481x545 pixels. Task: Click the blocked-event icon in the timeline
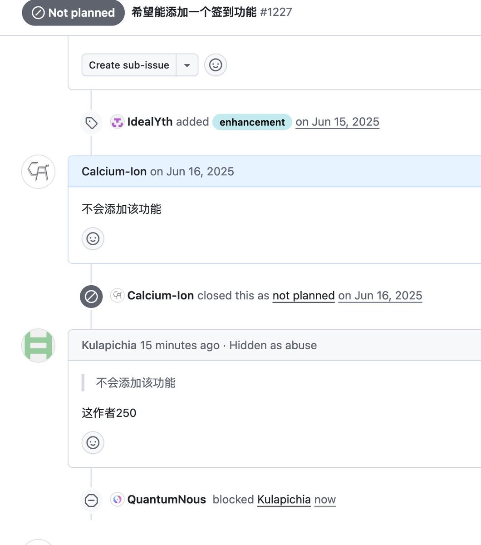coord(91,500)
